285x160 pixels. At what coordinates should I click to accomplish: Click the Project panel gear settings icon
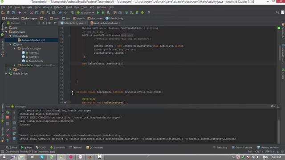click(x=49, y=23)
